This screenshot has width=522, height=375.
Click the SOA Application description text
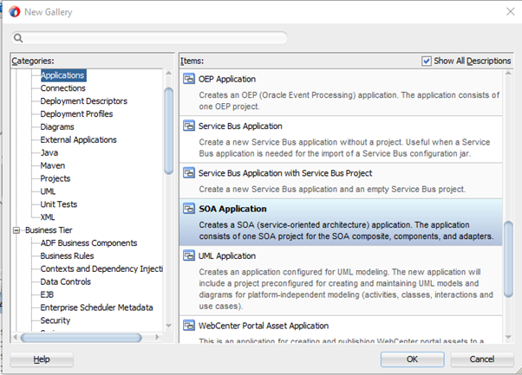tap(346, 230)
